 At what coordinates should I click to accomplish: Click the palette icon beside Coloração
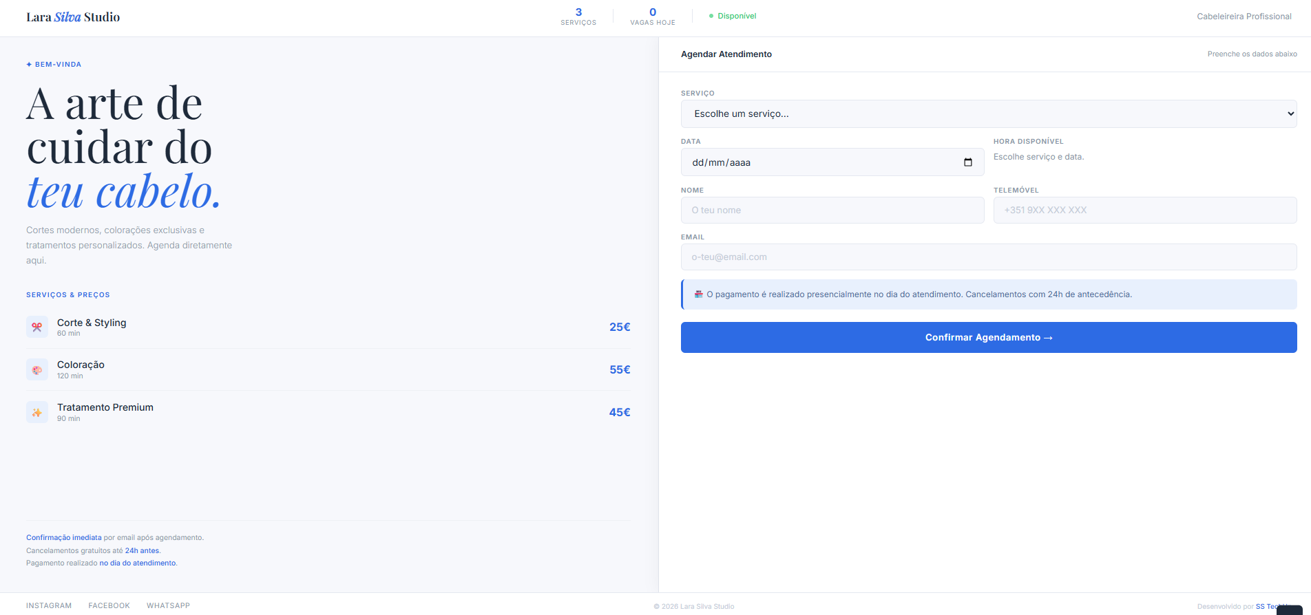(x=37, y=370)
